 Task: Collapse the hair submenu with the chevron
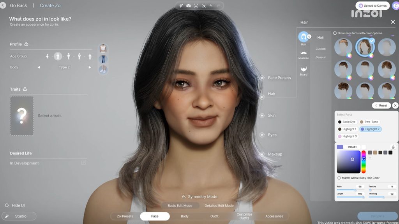pyautogui.click(x=309, y=37)
